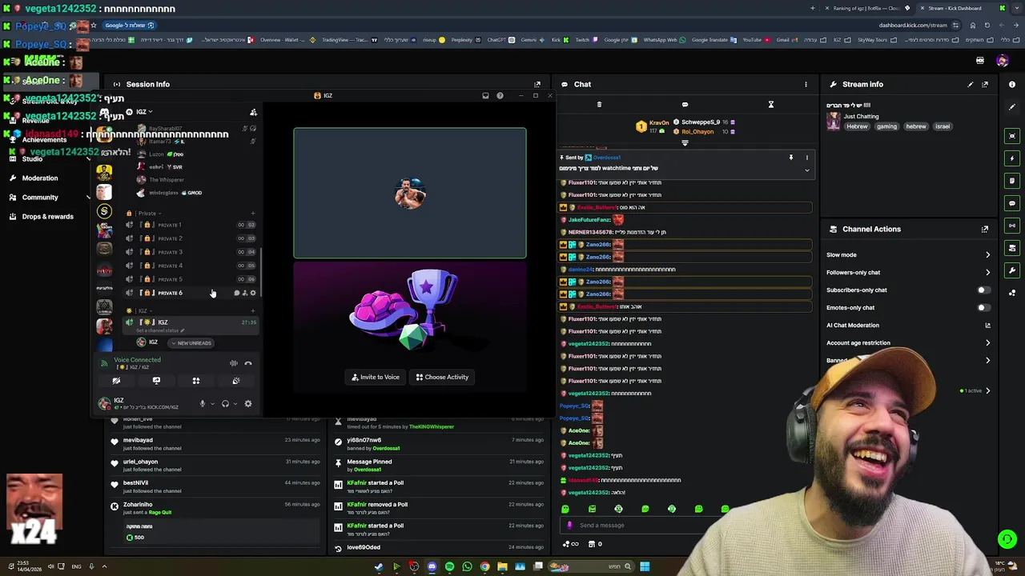The width and height of the screenshot is (1025, 576).
Task: Click the Hebrew stream tag
Action: (x=857, y=126)
